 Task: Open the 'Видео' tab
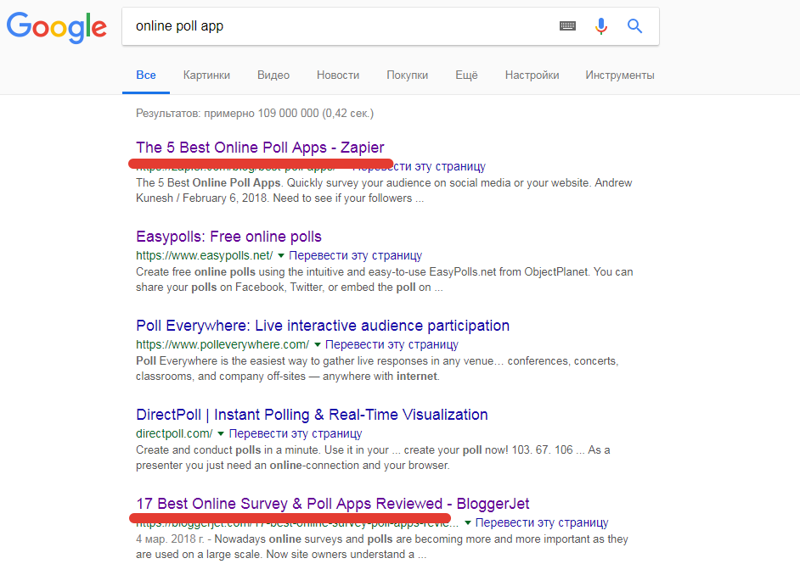click(x=273, y=75)
